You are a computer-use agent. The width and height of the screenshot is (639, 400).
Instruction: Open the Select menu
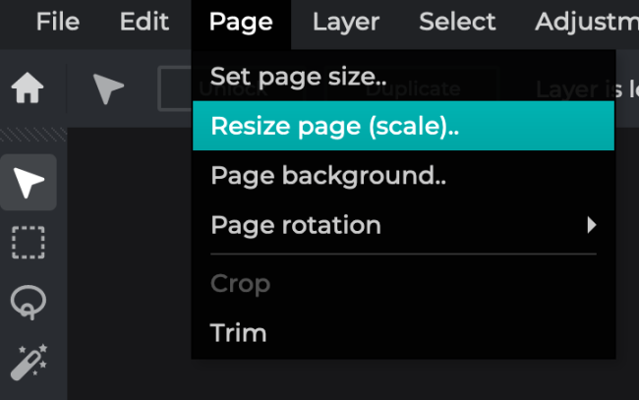pyautogui.click(x=456, y=22)
